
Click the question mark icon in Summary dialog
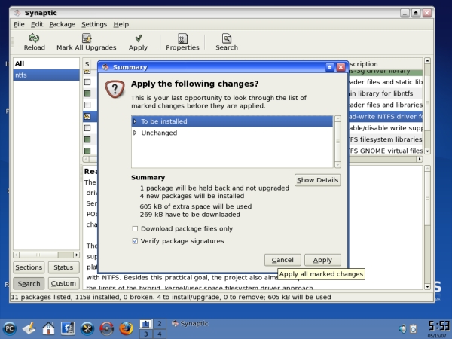pos(115,89)
